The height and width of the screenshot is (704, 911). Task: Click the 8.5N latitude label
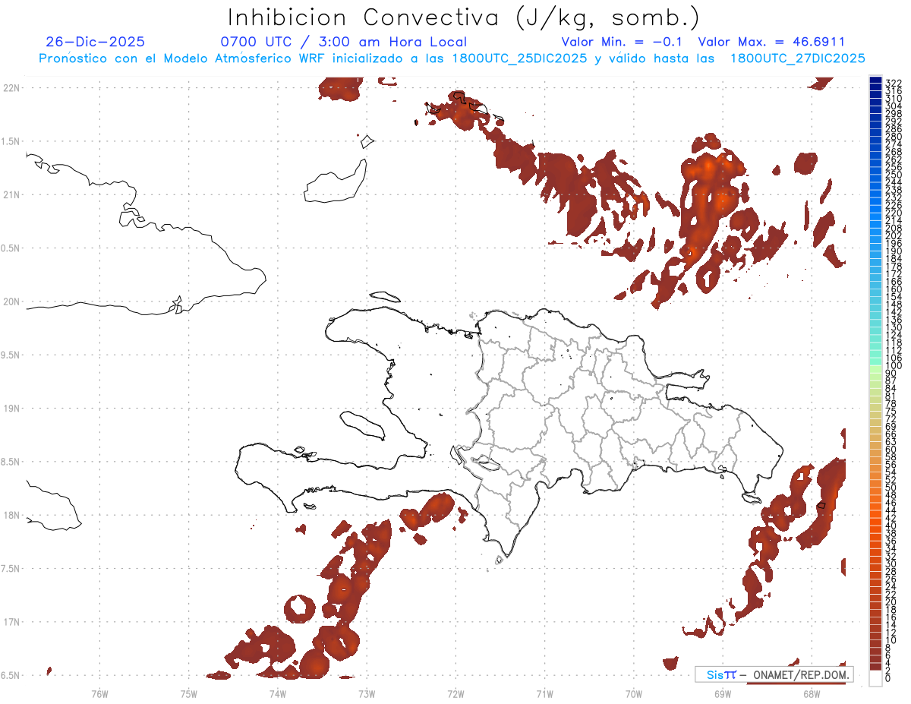coord(11,462)
